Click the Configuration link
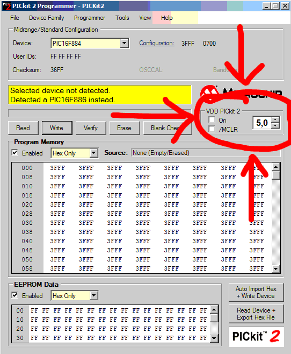The height and width of the screenshot is (354, 291). (x=157, y=43)
